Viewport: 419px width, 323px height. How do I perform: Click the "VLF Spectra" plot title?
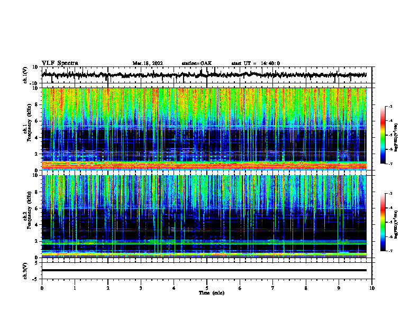click(60, 63)
